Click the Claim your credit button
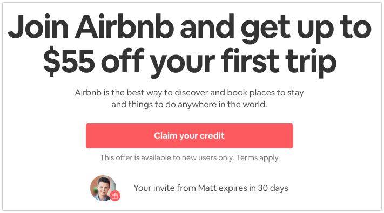 [190, 136]
